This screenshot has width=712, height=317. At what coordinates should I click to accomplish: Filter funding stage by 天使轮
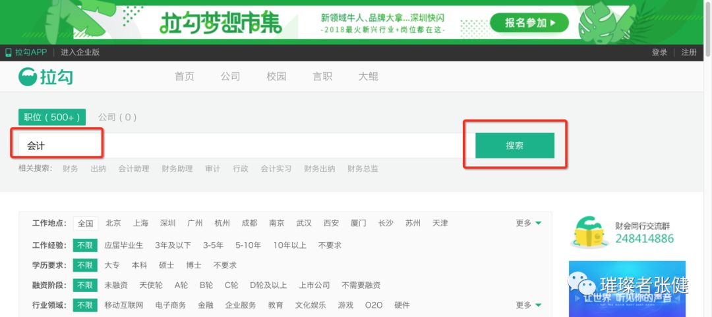coord(151,285)
